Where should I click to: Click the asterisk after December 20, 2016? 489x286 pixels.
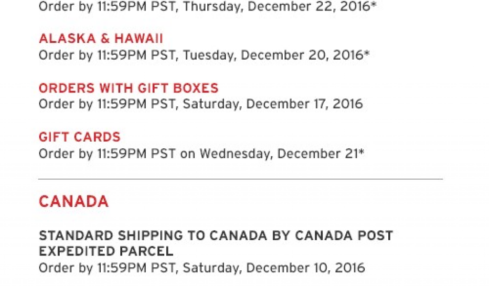pyautogui.click(x=366, y=53)
